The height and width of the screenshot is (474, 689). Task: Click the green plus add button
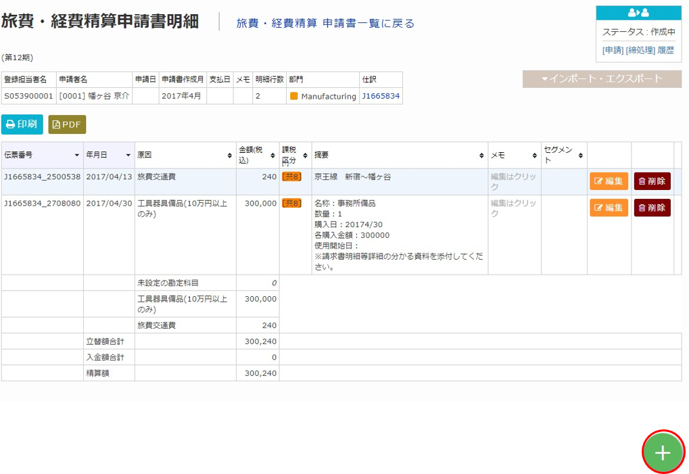663,452
